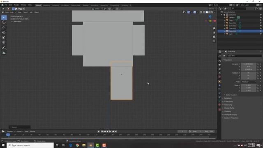Expand the Motion Paths section
The image size is (263, 148).
click(x=229, y=108)
